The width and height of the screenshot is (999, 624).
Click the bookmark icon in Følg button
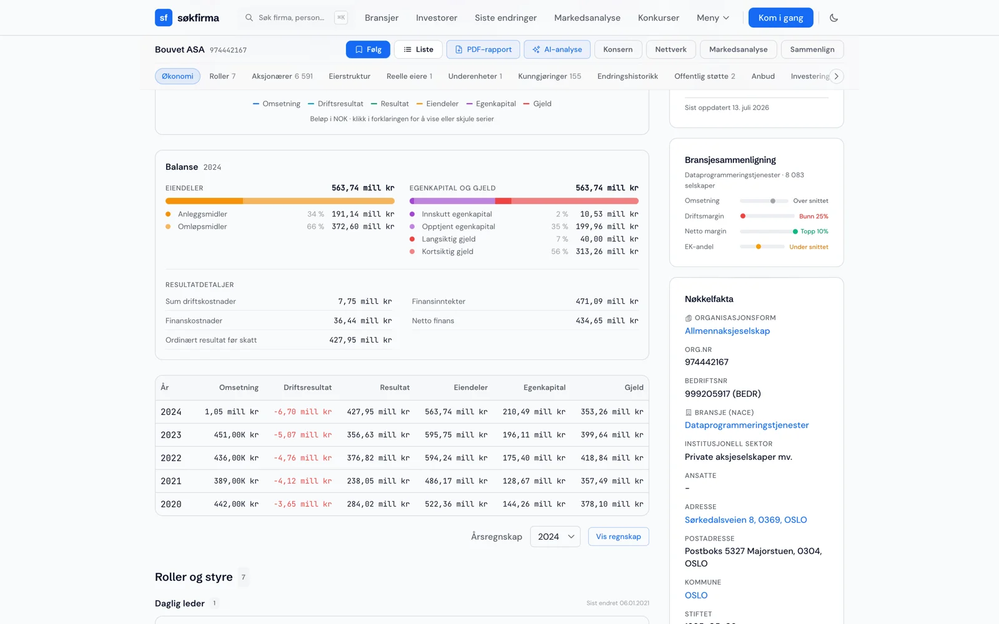coord(359,49)
